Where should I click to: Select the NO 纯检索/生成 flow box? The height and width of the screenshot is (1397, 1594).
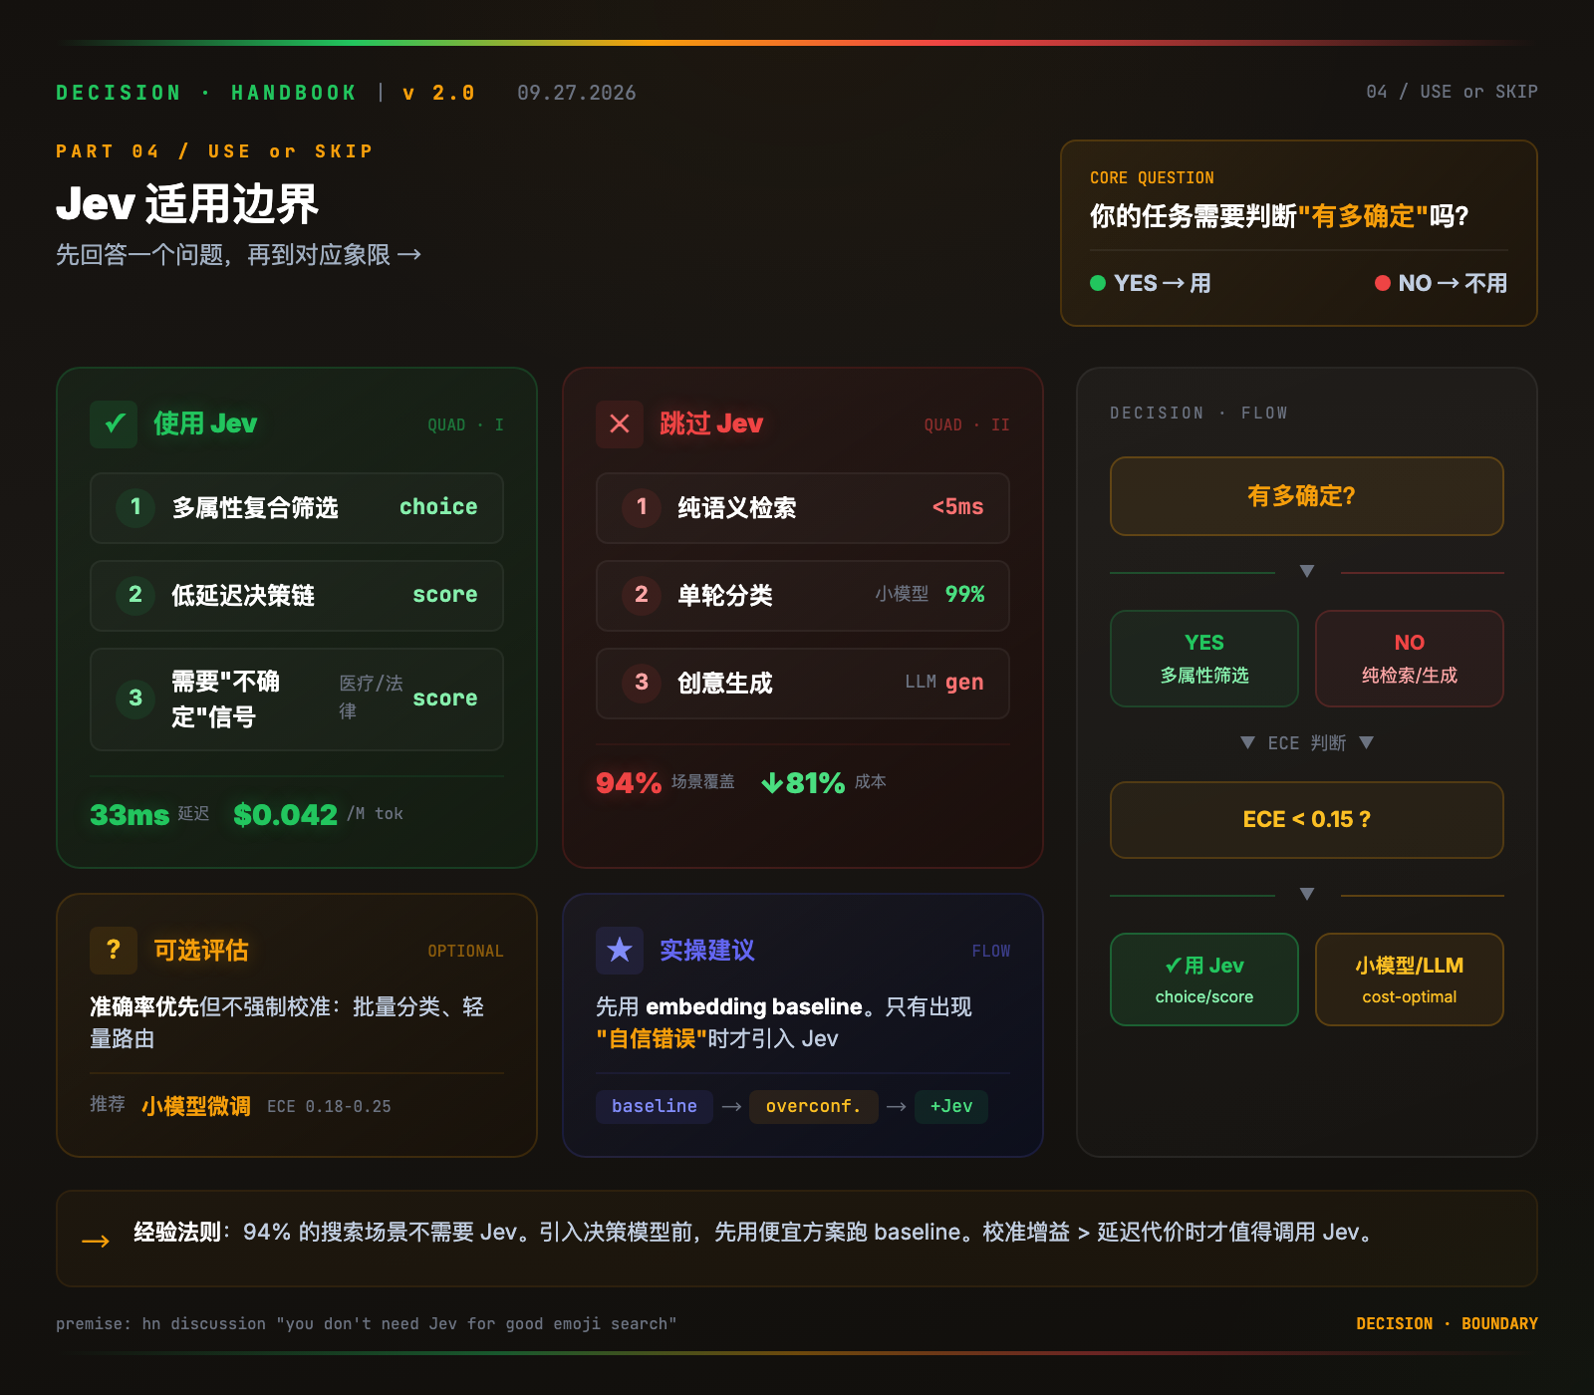click(x=1410, y=659)
